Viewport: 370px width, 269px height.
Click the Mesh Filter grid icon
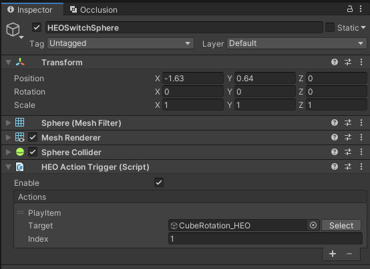19,123
